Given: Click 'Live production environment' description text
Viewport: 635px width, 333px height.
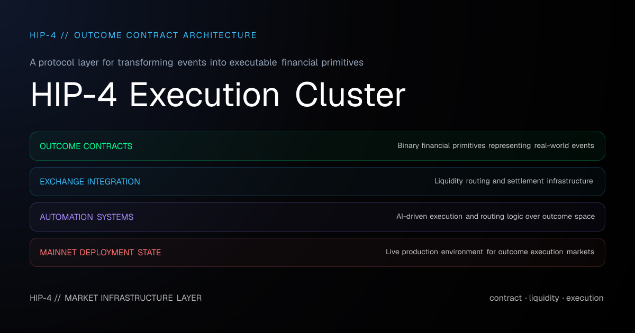Looking at the screenshot, I should point(490,252).
